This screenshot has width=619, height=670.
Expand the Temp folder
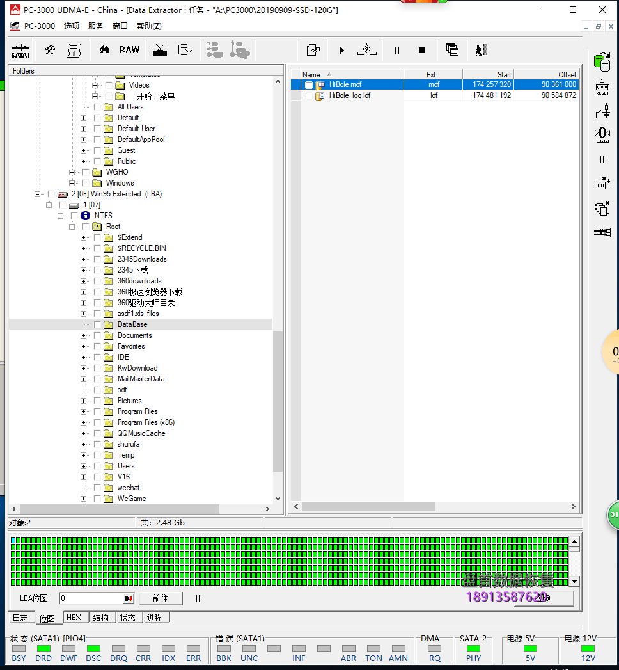[83, 456]
